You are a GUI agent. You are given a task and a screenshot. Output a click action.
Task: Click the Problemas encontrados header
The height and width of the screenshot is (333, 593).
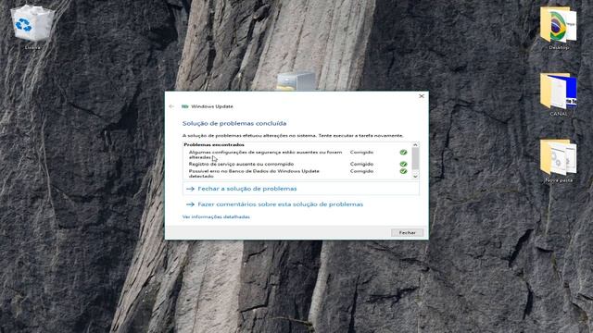214,144
